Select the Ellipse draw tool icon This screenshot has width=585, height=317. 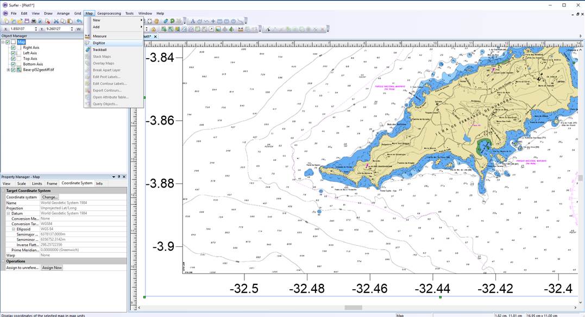233,21
